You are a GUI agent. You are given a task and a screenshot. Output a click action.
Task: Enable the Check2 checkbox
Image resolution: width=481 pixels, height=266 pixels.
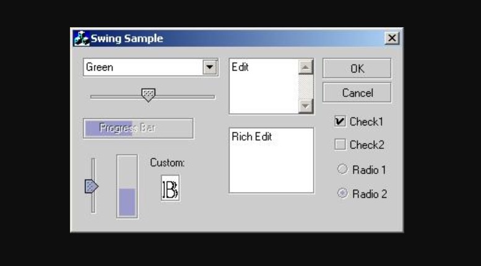click(340, 144)
